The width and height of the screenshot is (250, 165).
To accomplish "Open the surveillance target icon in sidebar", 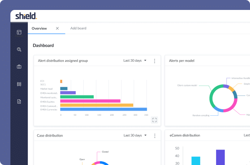I will click(x=19, y=84).
